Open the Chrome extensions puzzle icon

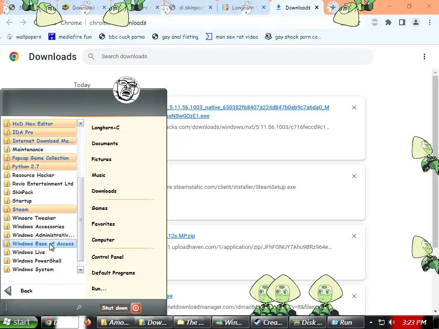tap(388, 22)
